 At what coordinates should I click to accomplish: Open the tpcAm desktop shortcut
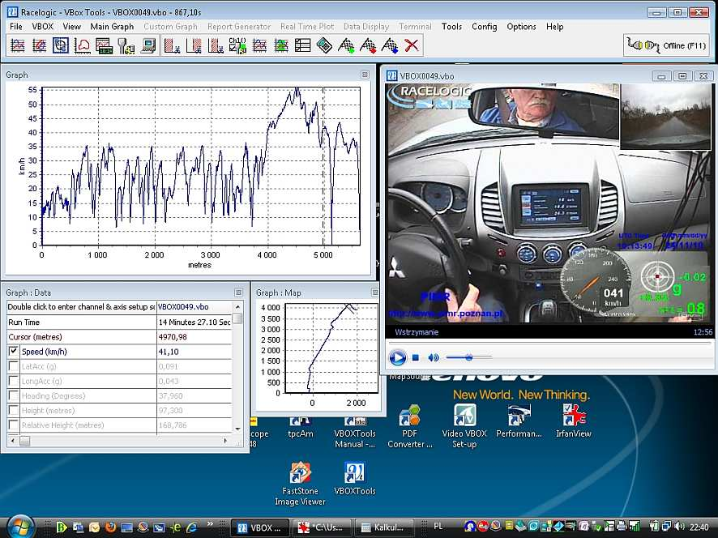(x=301, y=427)
